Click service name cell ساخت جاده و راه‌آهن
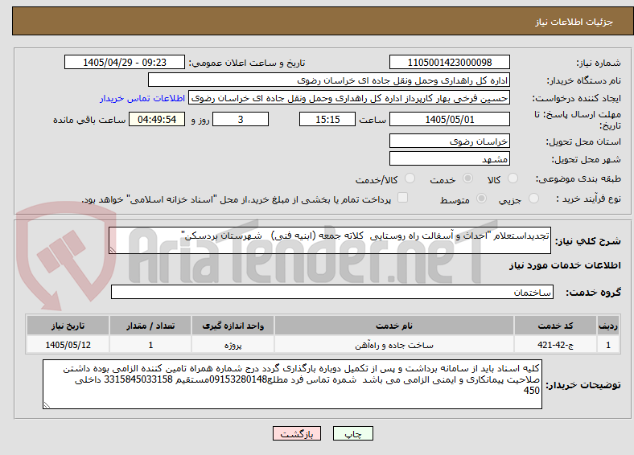The width and height of the screenshot is (634, 455). 394,345
